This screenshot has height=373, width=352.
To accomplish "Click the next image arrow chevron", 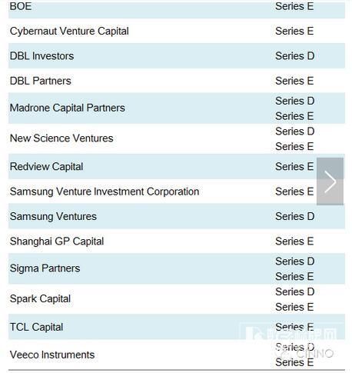I will click(x=330, y=182).
